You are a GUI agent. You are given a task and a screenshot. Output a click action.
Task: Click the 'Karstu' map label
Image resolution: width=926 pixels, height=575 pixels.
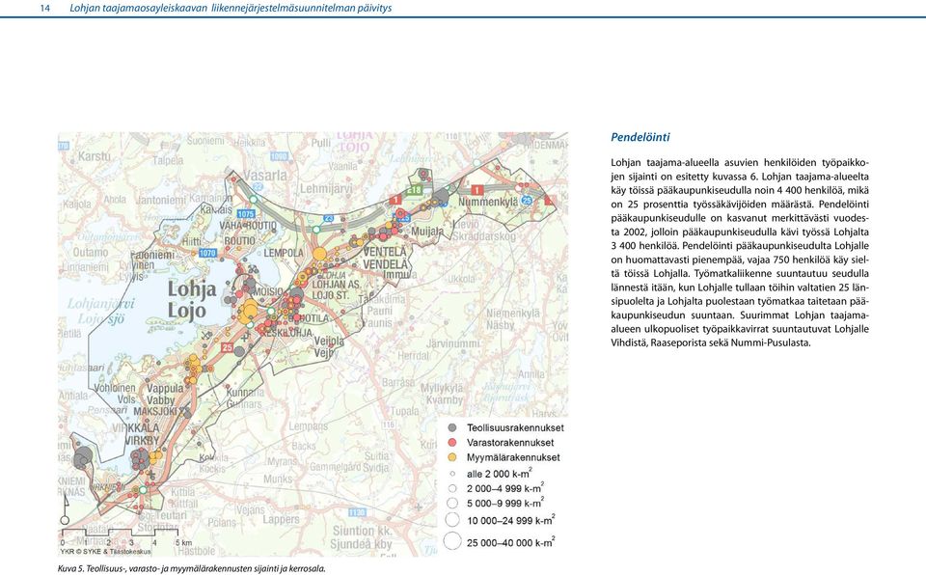point(95,156)
